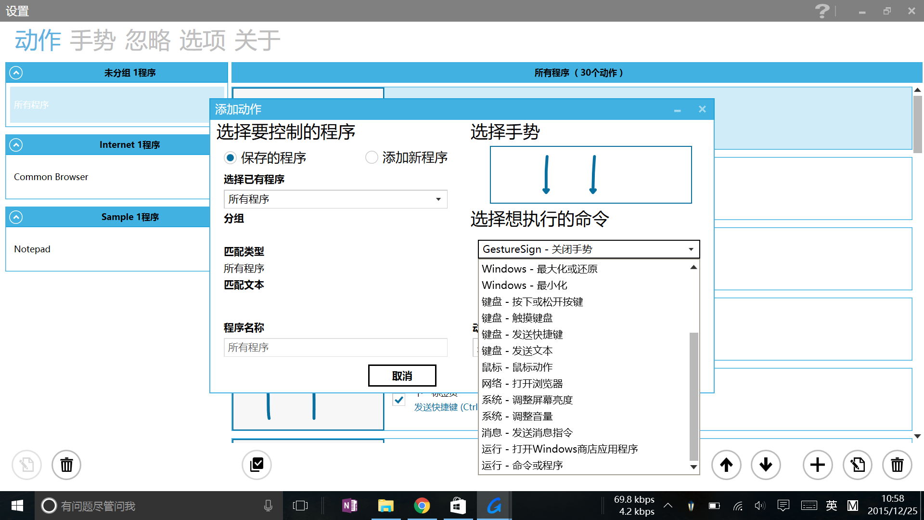Open Windows Store from the taskbar
The image size is (924, 520).
pos(458,506)
